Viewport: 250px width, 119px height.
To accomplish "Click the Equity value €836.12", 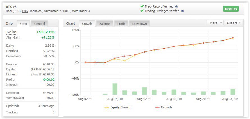I will click(49, 69).
